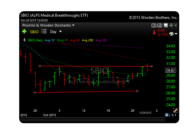The image size is (192, 128).
Task: Click the floppy disk save chart icon
Action: [166, 25]
